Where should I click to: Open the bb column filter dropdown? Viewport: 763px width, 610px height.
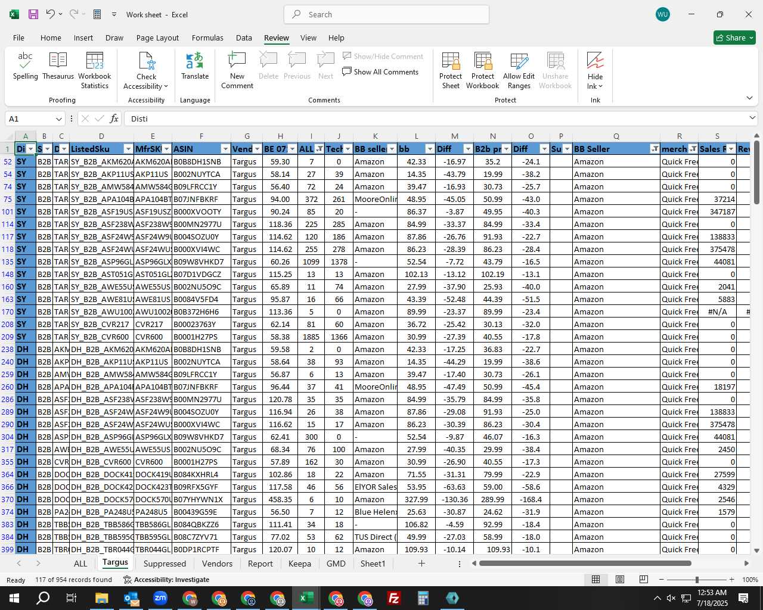tap(430, 148)
